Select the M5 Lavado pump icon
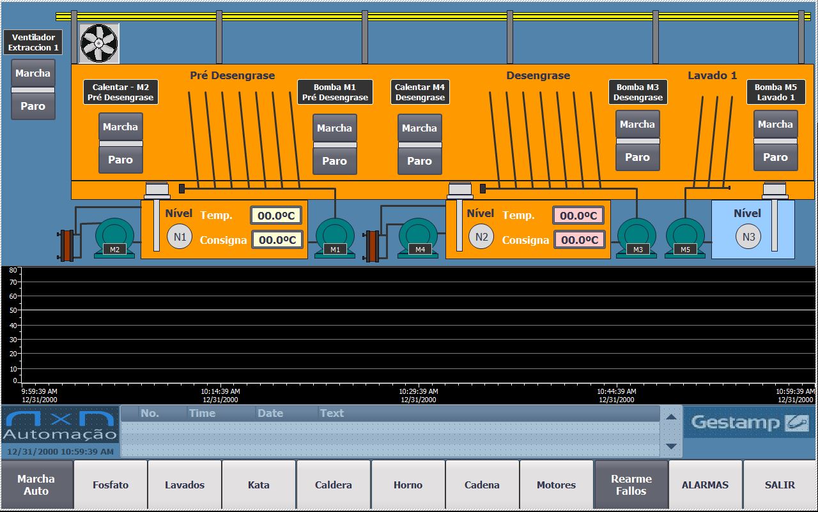This screenshot has height=512, width=818. (x=685, y=238)
